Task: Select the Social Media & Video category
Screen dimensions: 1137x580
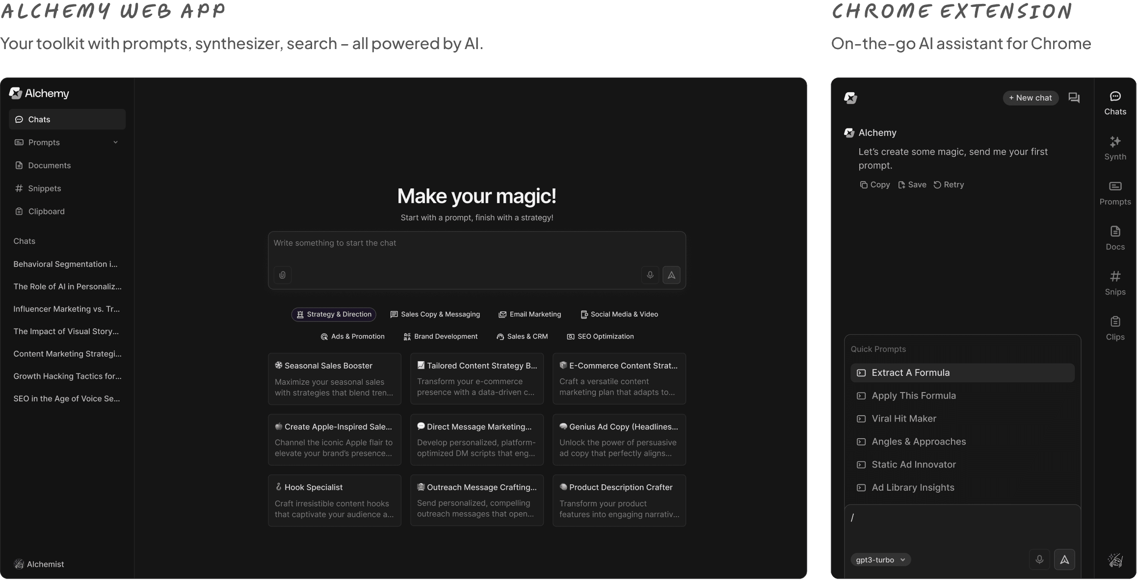Action: [619, 315]
